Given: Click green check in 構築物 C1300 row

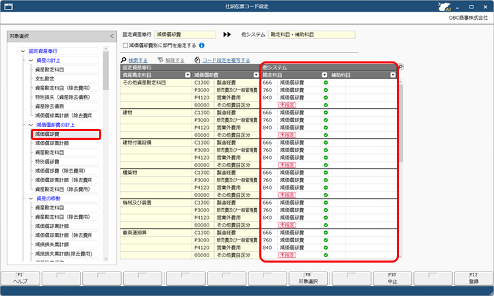Looking at the screenshot, I should pos(326,173).
